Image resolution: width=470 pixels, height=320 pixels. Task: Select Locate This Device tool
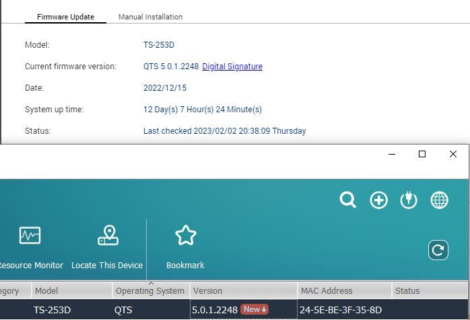(x=107, y=247)
